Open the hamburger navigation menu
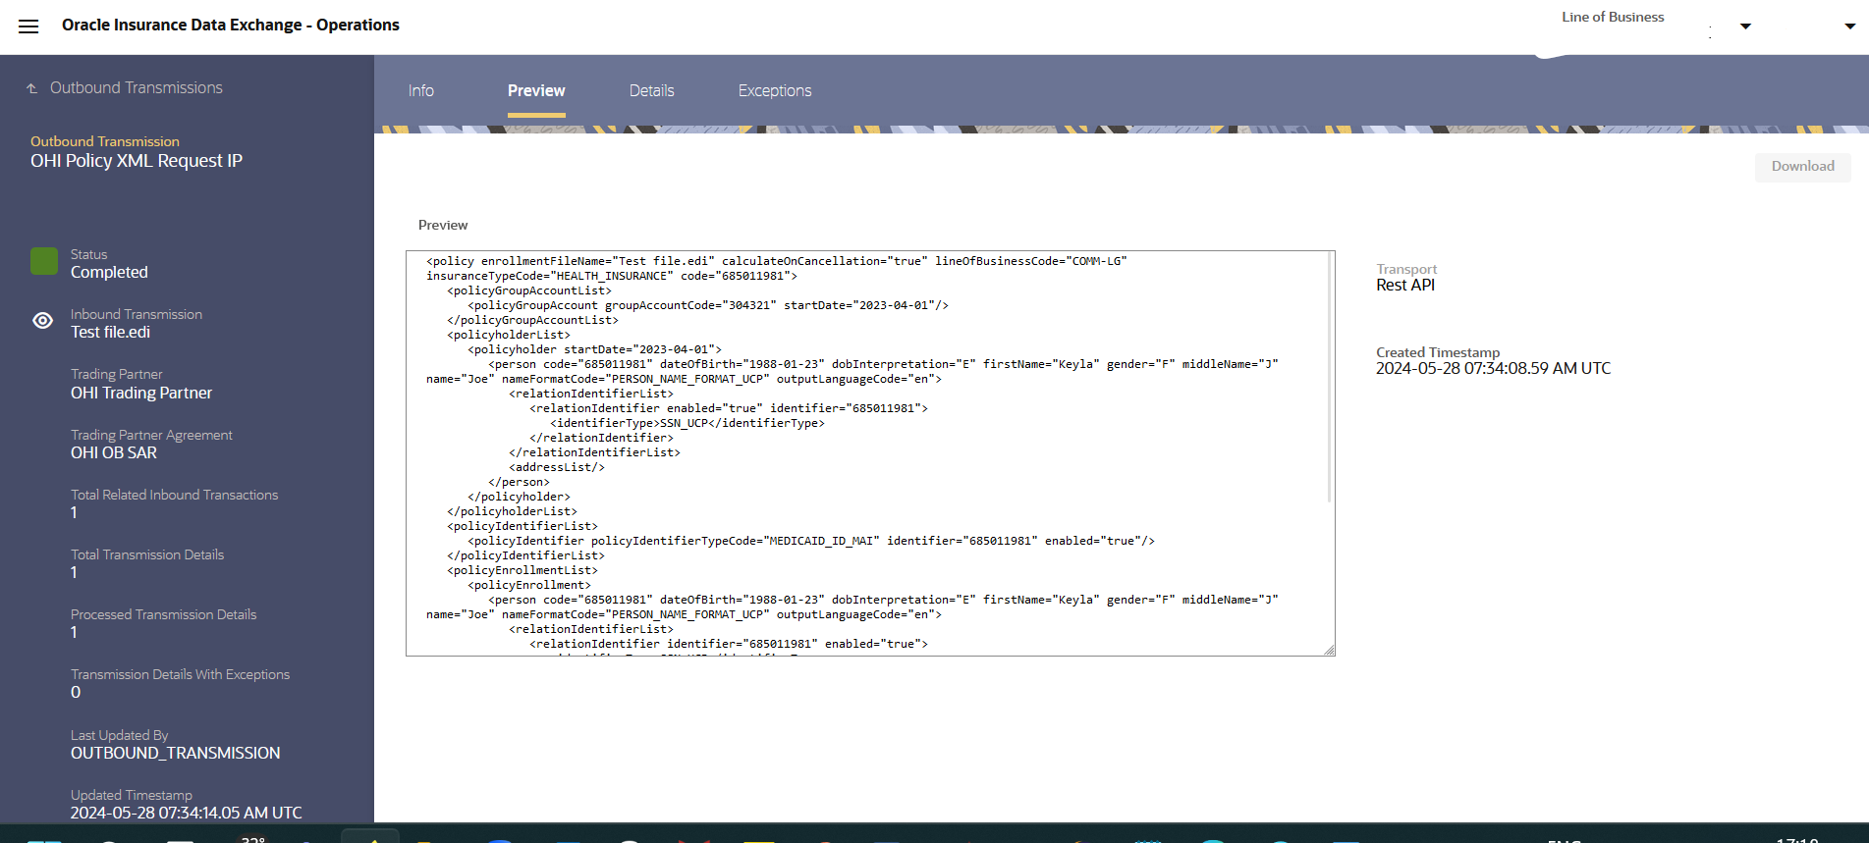 coord(28,26)
